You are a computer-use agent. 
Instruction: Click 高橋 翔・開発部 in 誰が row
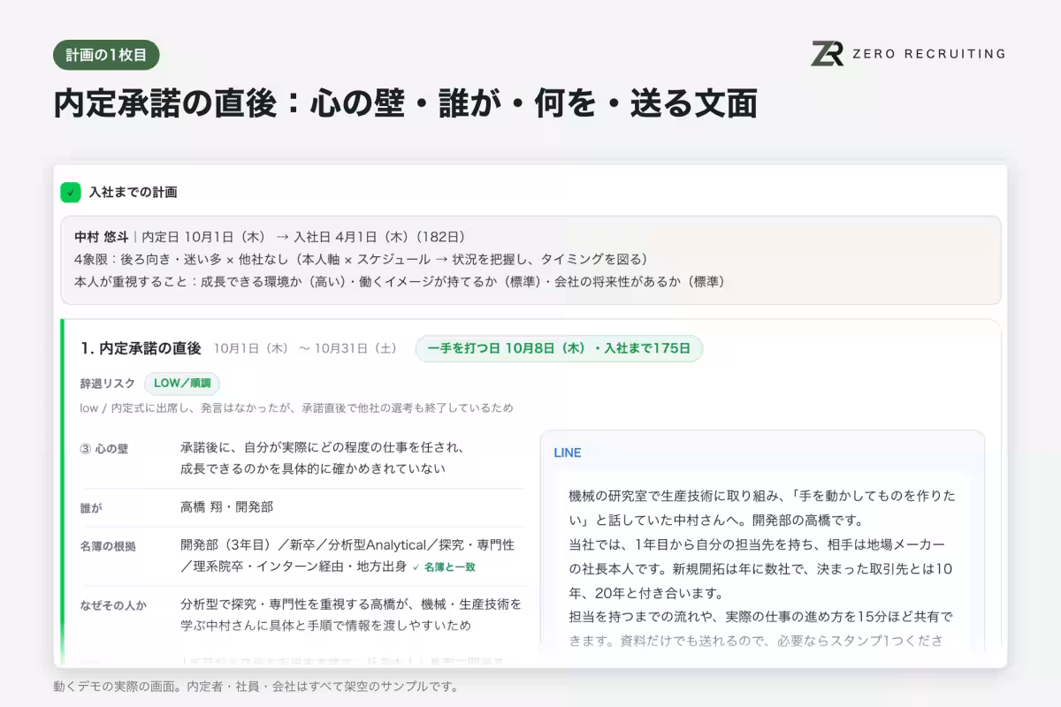(226, 507)
